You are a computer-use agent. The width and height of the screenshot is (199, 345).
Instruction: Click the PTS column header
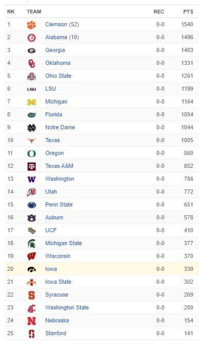(188, 12)
